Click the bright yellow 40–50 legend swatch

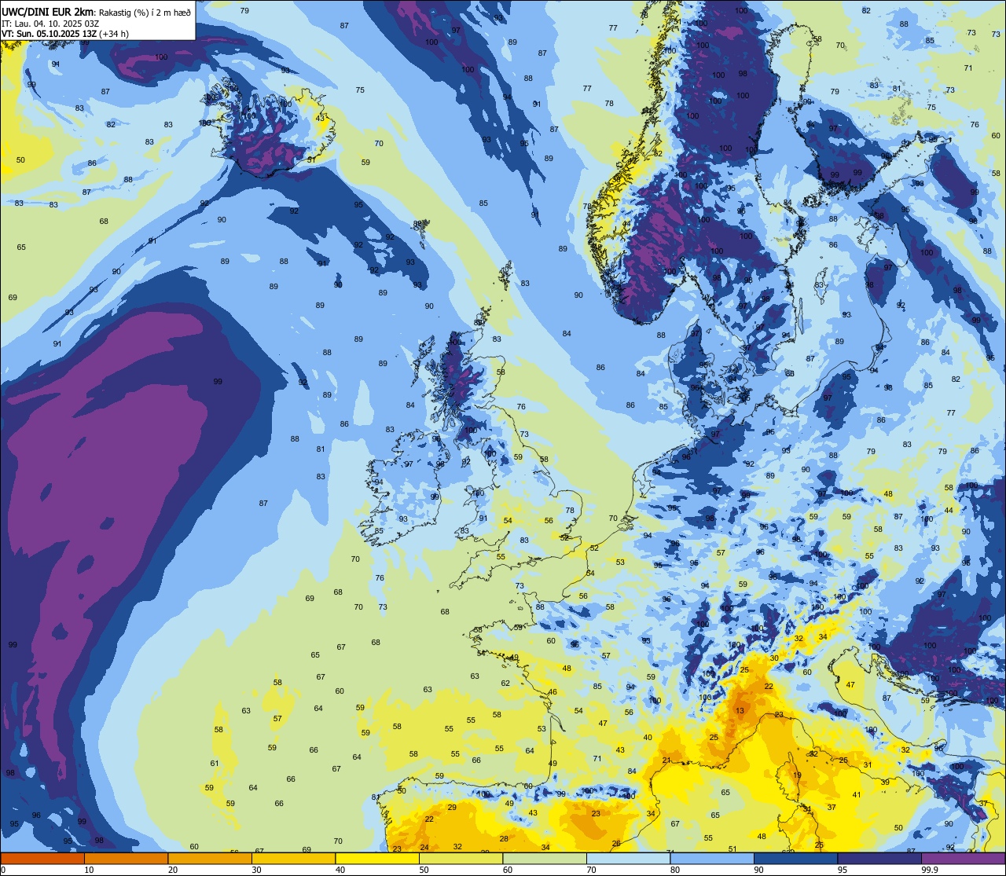[377, 858]
